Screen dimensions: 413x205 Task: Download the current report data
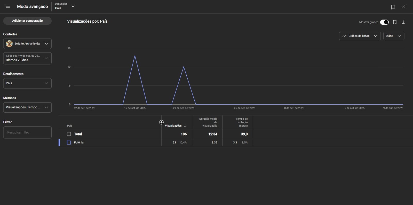pos(403,22)
